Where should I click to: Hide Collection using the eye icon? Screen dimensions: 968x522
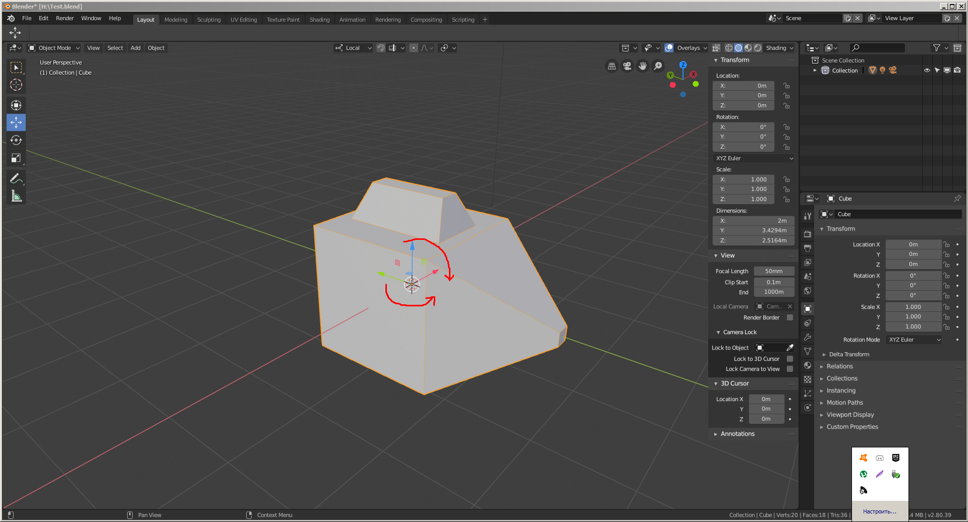[x=927, y=71]
